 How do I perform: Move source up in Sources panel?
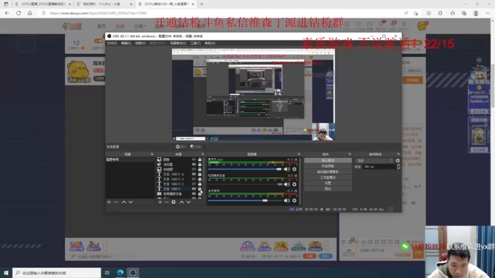point(181,202)
